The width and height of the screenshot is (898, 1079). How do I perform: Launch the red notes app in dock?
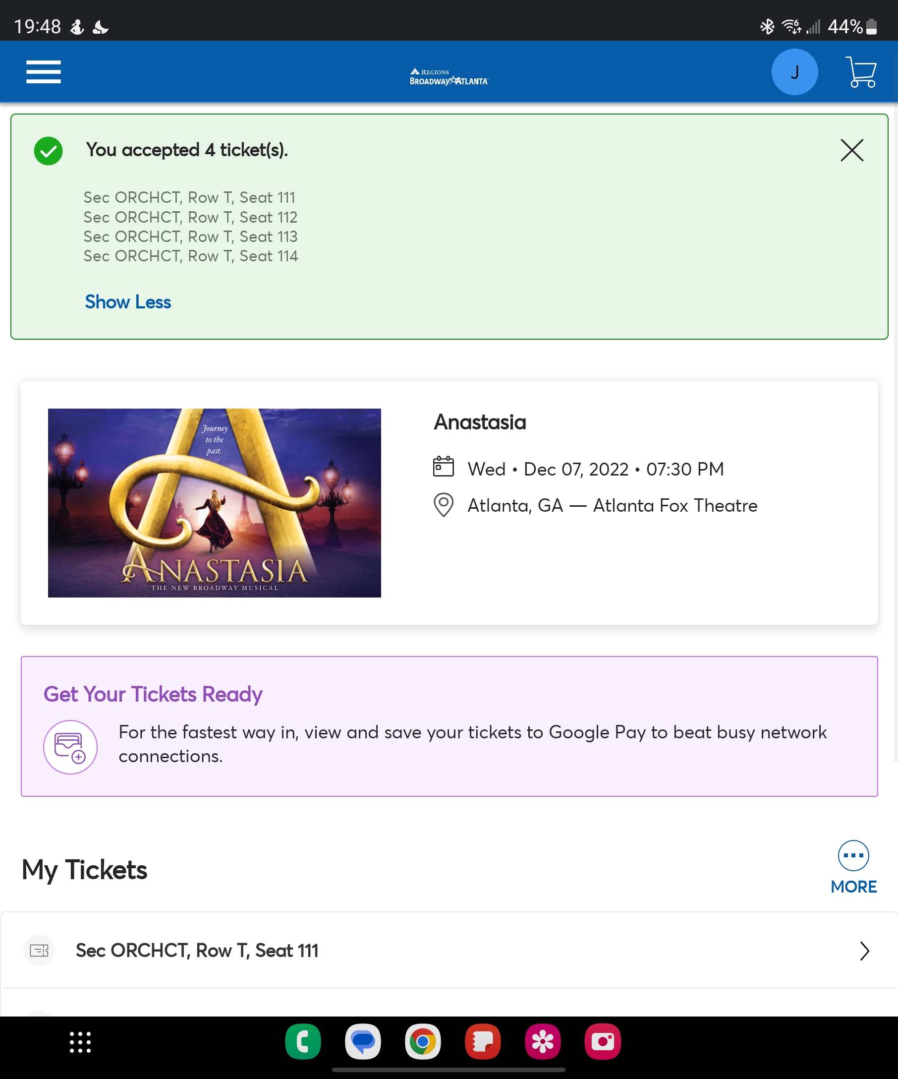coord(483,1041)
